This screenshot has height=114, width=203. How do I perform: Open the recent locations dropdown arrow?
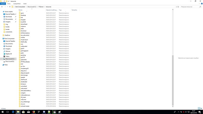click(8, 7)
